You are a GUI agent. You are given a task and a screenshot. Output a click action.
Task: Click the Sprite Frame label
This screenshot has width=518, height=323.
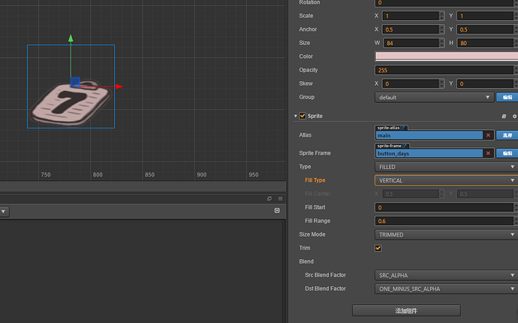pos(315,153)
